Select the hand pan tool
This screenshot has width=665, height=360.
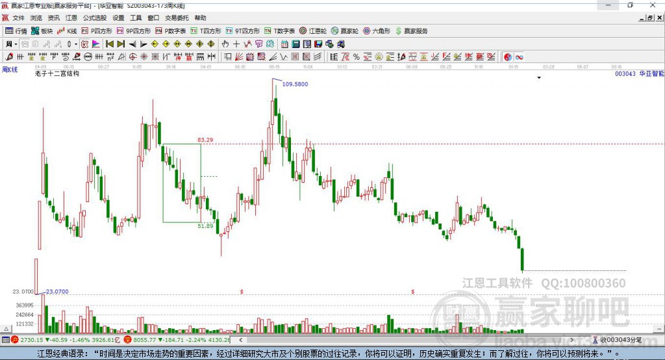point(225,44)
